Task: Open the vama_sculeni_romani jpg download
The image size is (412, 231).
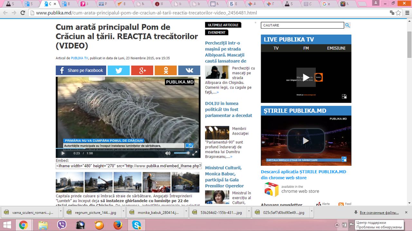Action: pyautogui.click(x=29, y=212)
